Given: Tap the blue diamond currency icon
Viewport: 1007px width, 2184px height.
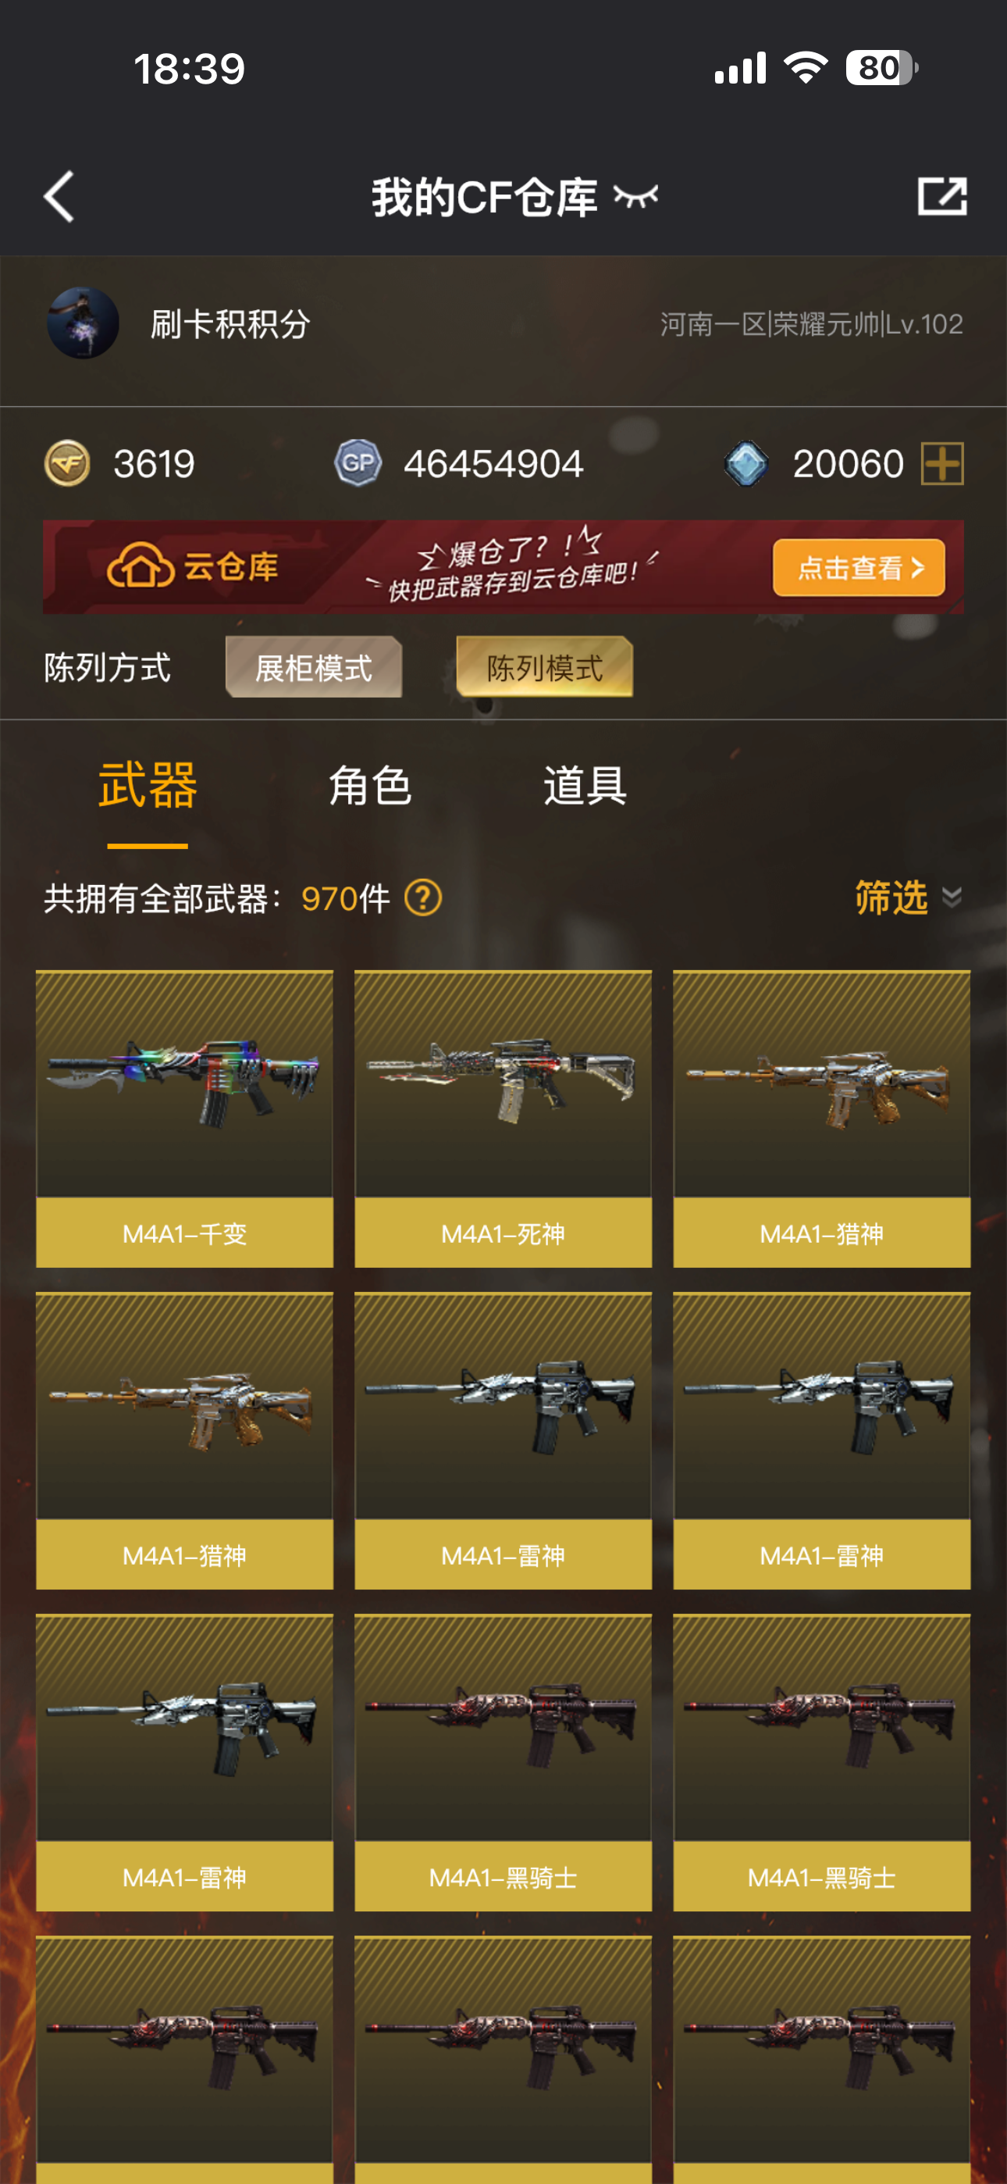Looking at the screenshot, I should pos(746,463).
